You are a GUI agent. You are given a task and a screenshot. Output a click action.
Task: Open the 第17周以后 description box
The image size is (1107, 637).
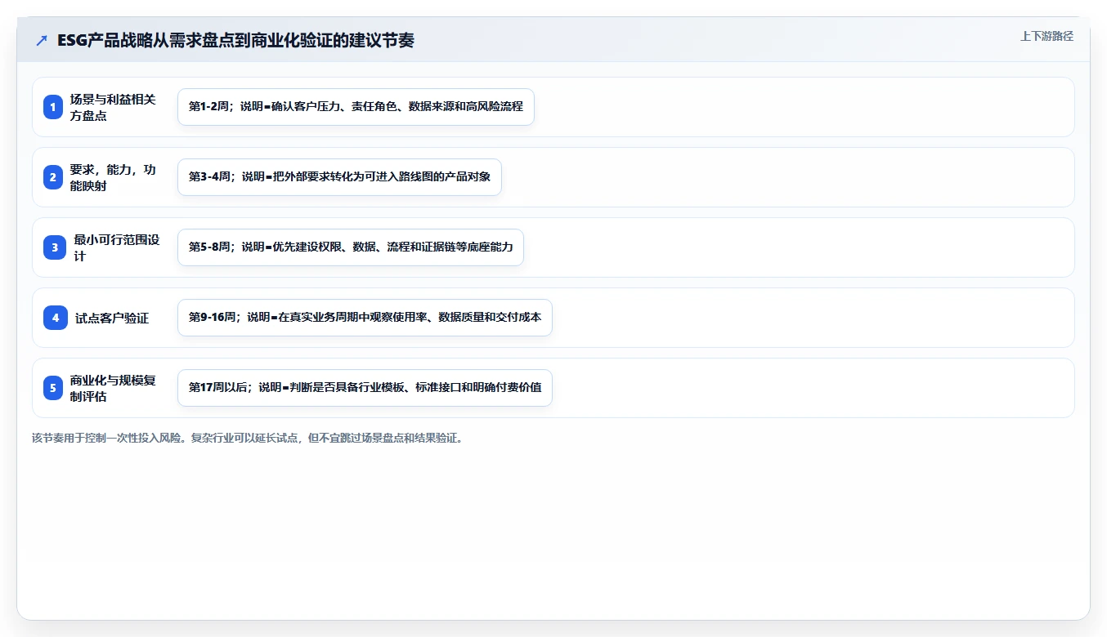pos(365,388)
